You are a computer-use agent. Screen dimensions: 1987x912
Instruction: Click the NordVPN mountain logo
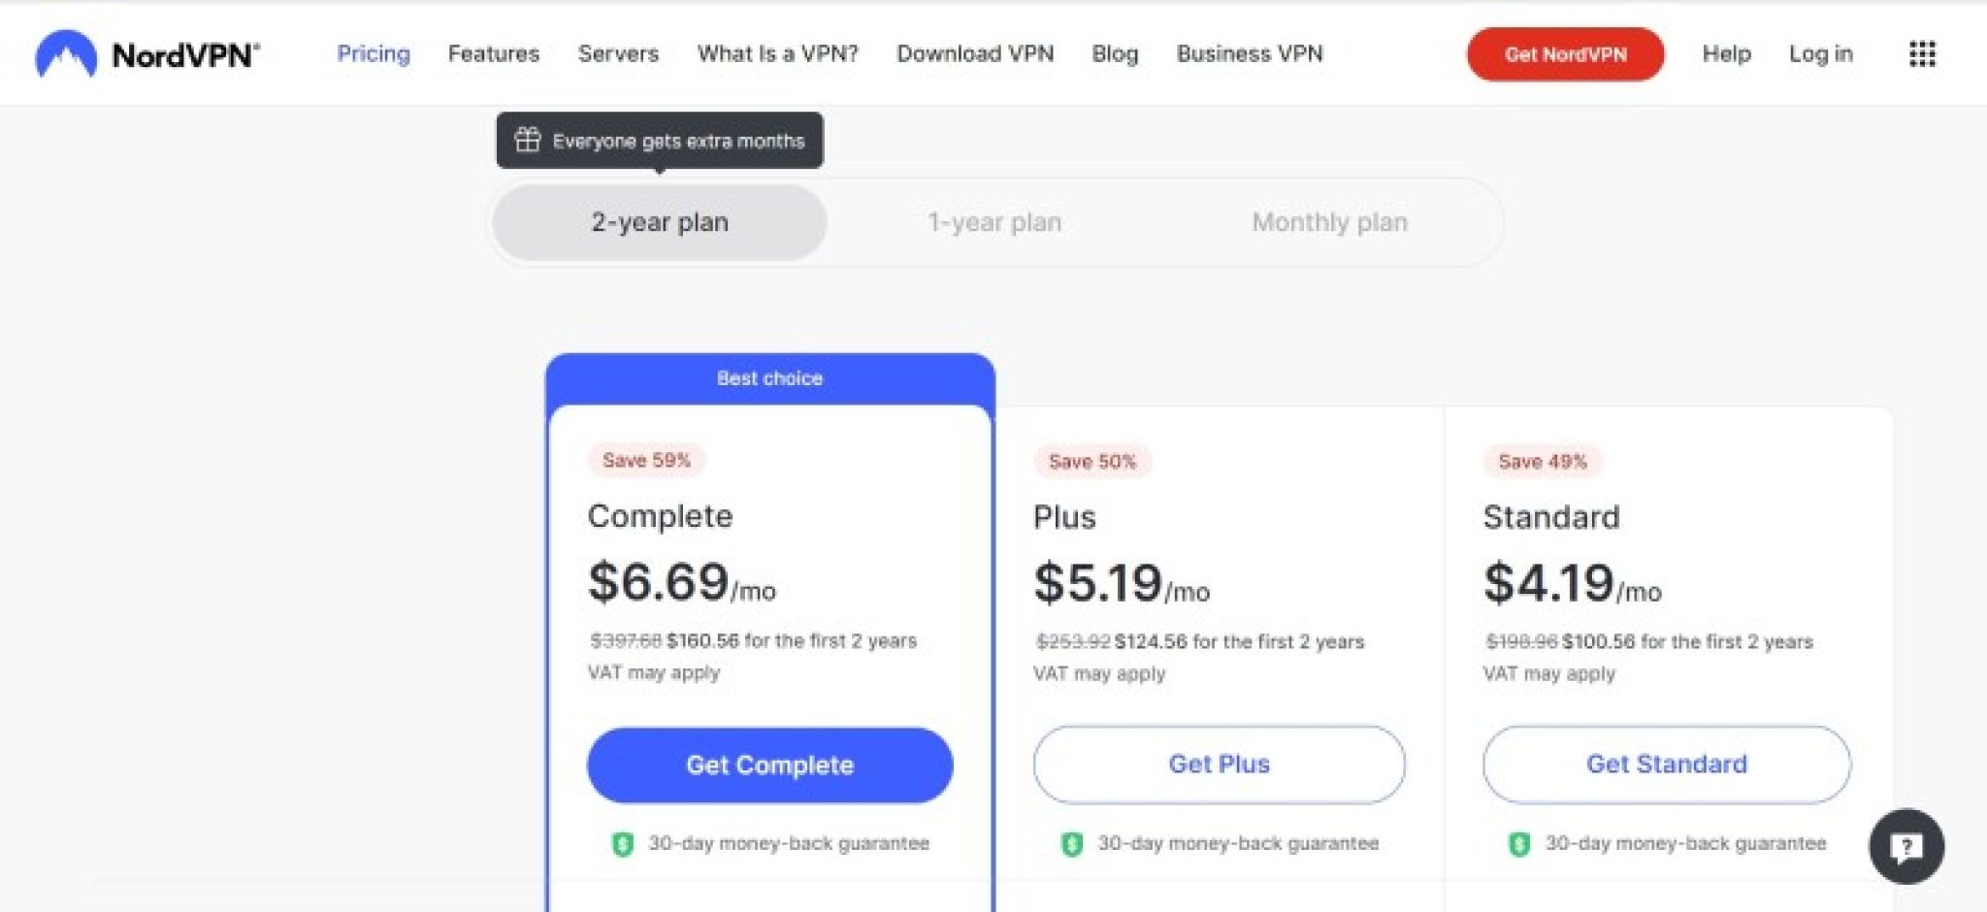coord(66,53)
